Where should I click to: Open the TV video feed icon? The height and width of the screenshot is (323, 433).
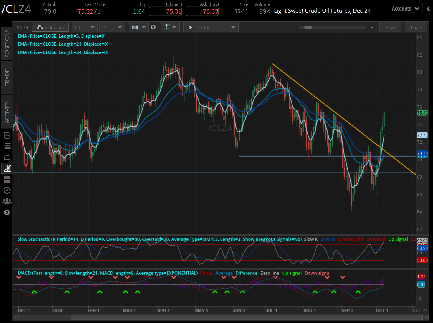7,157
